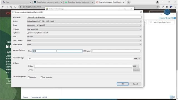178x100 pixels.
Task: Enable the Snapshot checkbox
Action: click(x=29, y=77)
